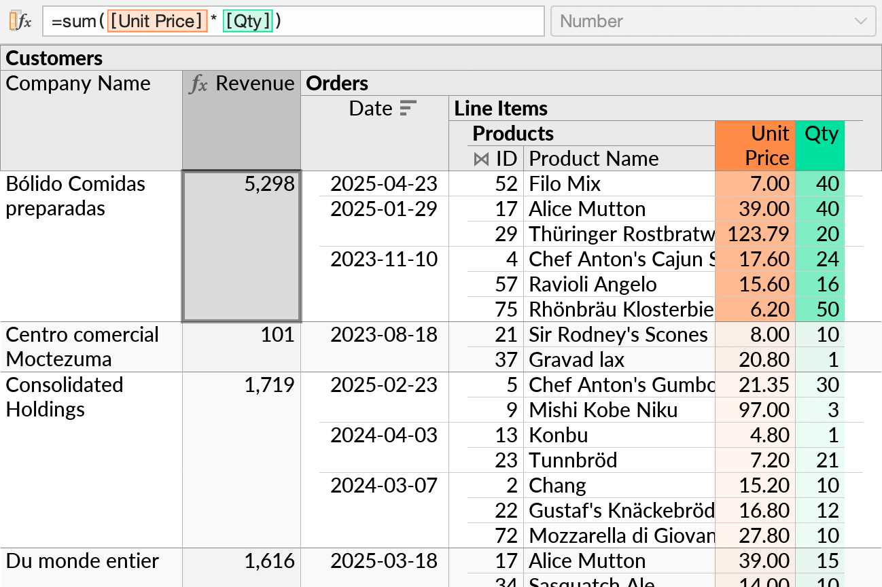This screenshot has height=587, width=882.
Task: Click the Products group header
Action: coord(513,133)
